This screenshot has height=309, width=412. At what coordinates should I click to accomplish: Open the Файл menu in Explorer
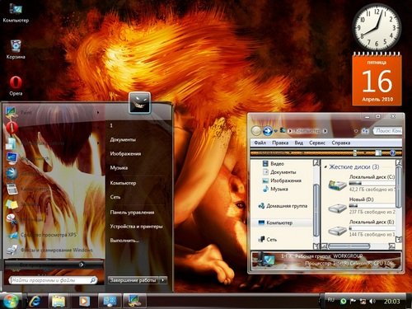point(260,143)
